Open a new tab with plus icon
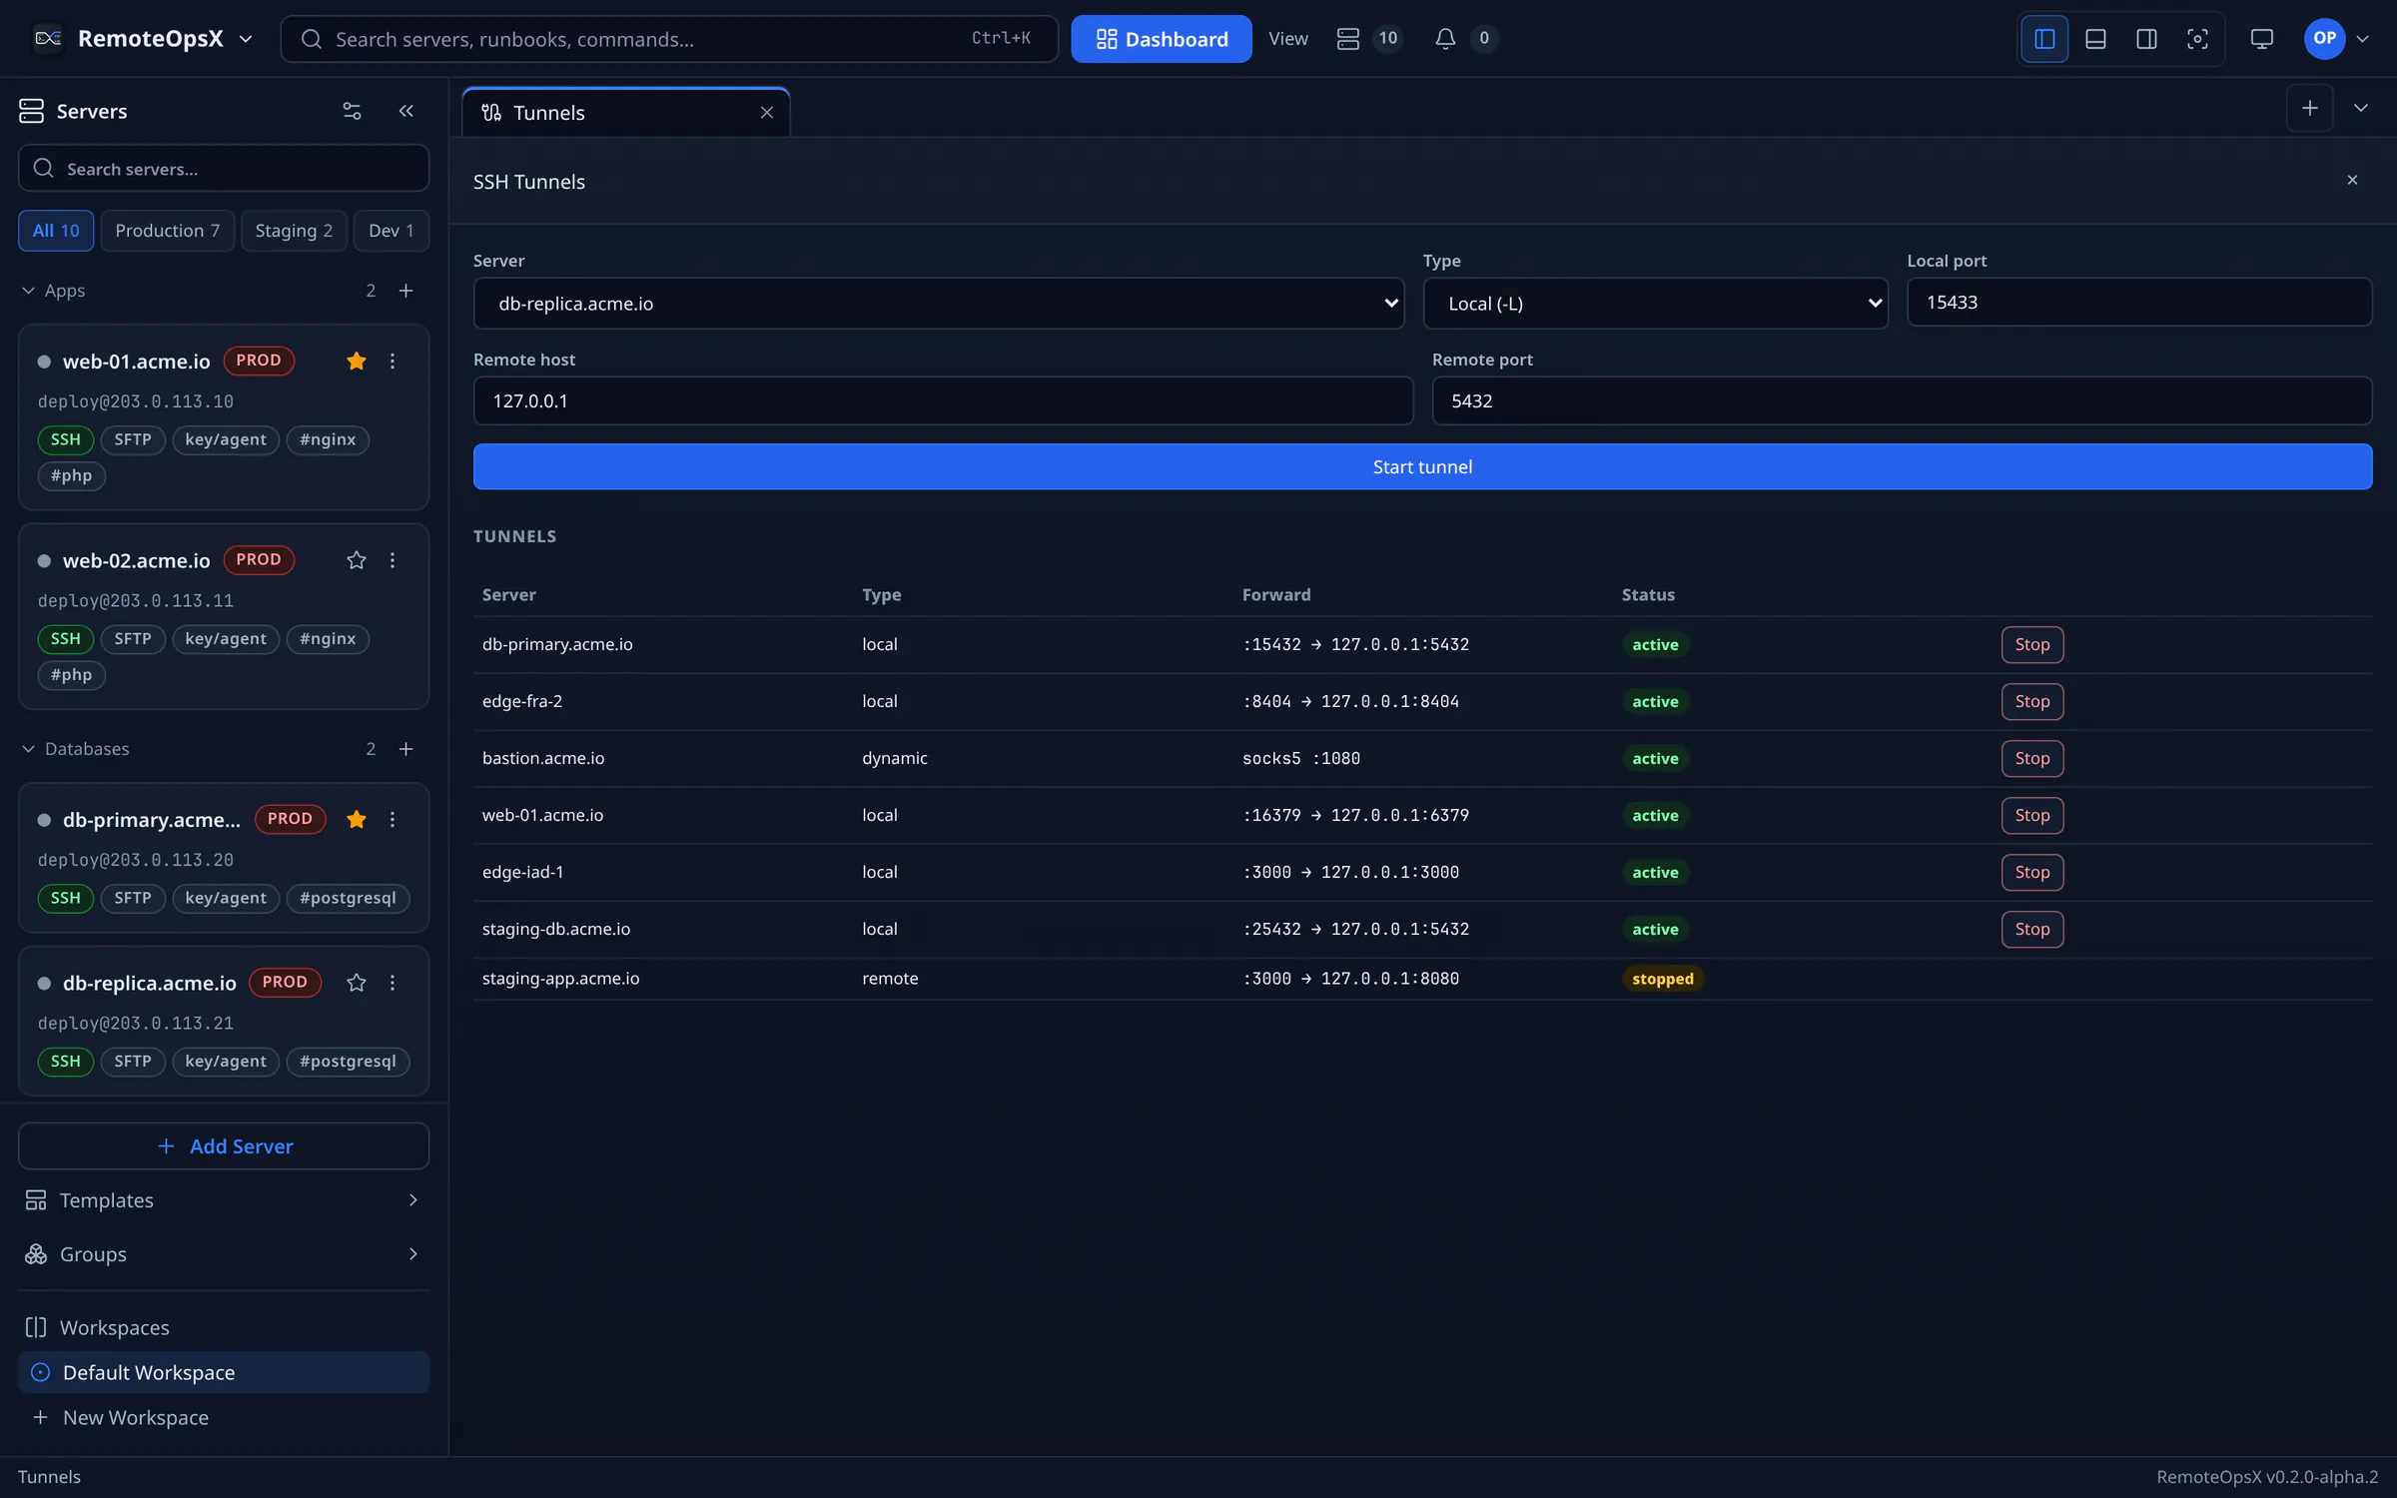 (2310, 109)
